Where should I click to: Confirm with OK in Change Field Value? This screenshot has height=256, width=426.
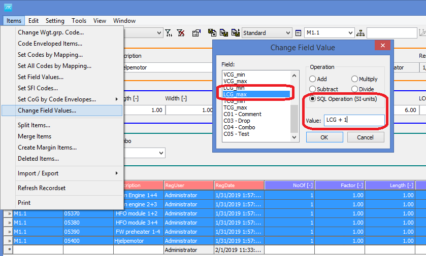pos(324,137)
